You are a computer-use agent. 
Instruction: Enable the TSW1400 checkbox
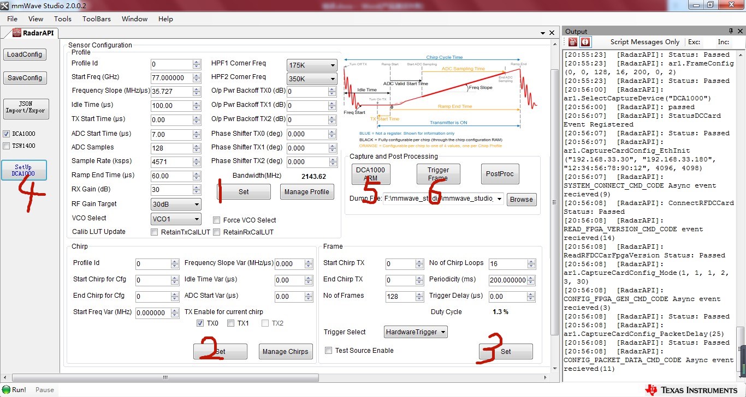coord(6,146)
